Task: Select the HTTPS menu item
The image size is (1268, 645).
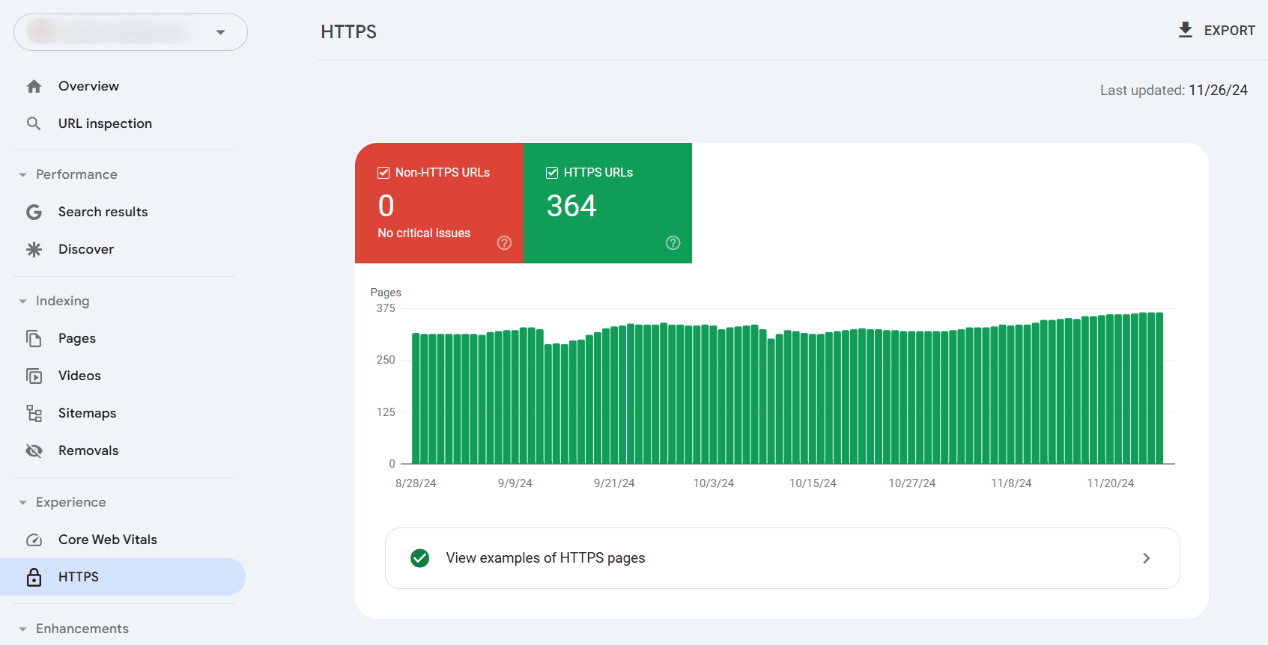Action: [x=123, y=577]
